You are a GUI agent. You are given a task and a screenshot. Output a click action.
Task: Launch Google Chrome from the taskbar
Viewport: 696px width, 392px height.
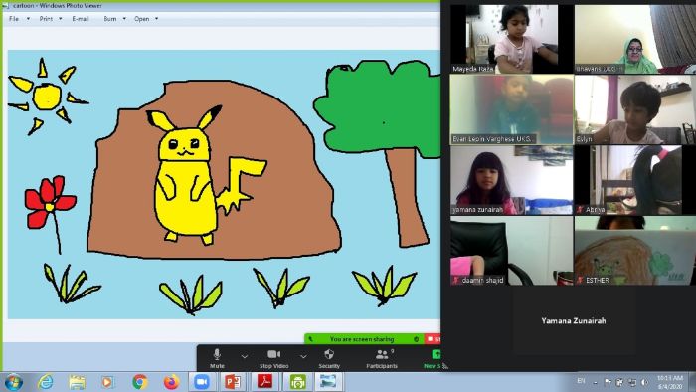[140, 382]
